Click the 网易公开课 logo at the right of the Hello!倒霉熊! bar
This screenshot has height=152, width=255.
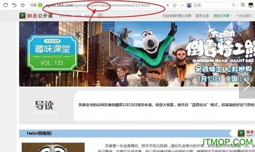246,133
